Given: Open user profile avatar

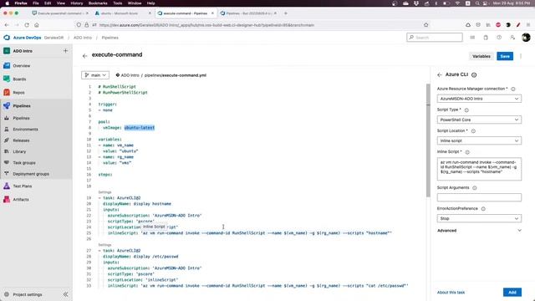Looking at the screenshot, I should coord(526,38).
